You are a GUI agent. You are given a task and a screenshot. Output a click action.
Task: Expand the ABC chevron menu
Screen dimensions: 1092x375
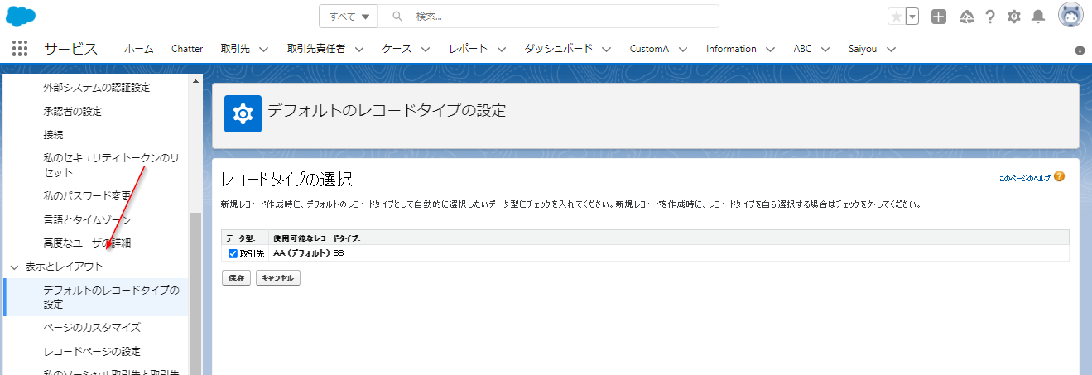825,49
